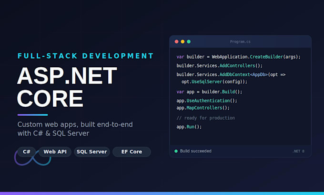This screenshot has height=195, width=324.
Task: Select the C# tag pill
Action: [27, 152]
